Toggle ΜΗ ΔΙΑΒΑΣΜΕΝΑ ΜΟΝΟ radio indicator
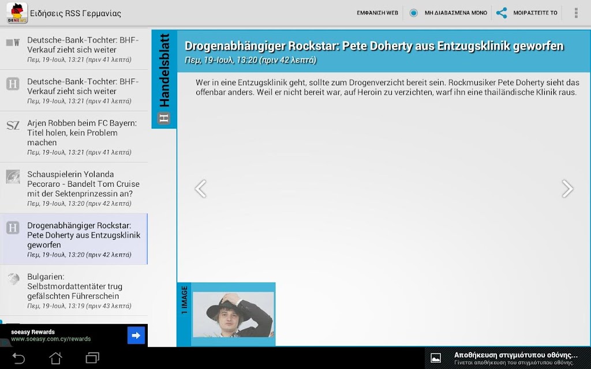 tap(413, 13)
